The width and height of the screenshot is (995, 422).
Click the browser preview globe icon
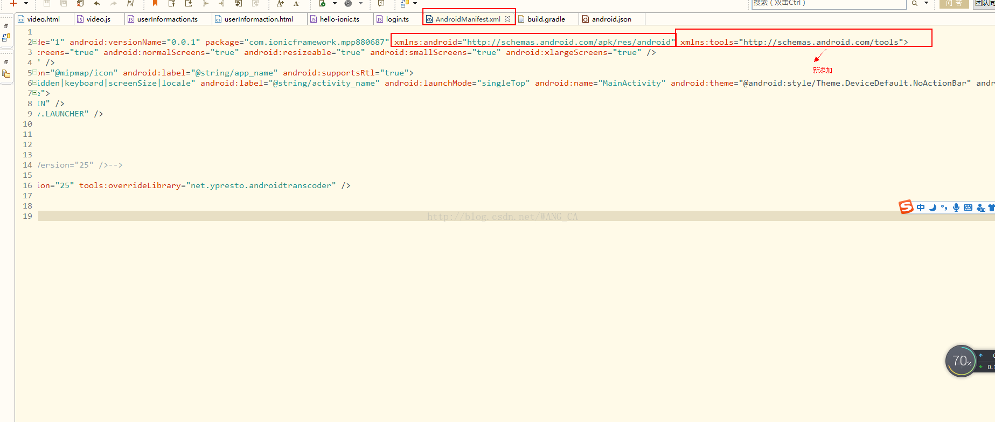tap(348, 3)
